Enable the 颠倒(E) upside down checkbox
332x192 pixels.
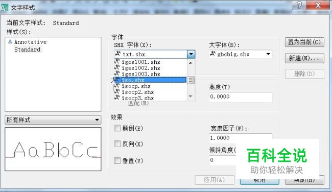[x=117, y=128]
